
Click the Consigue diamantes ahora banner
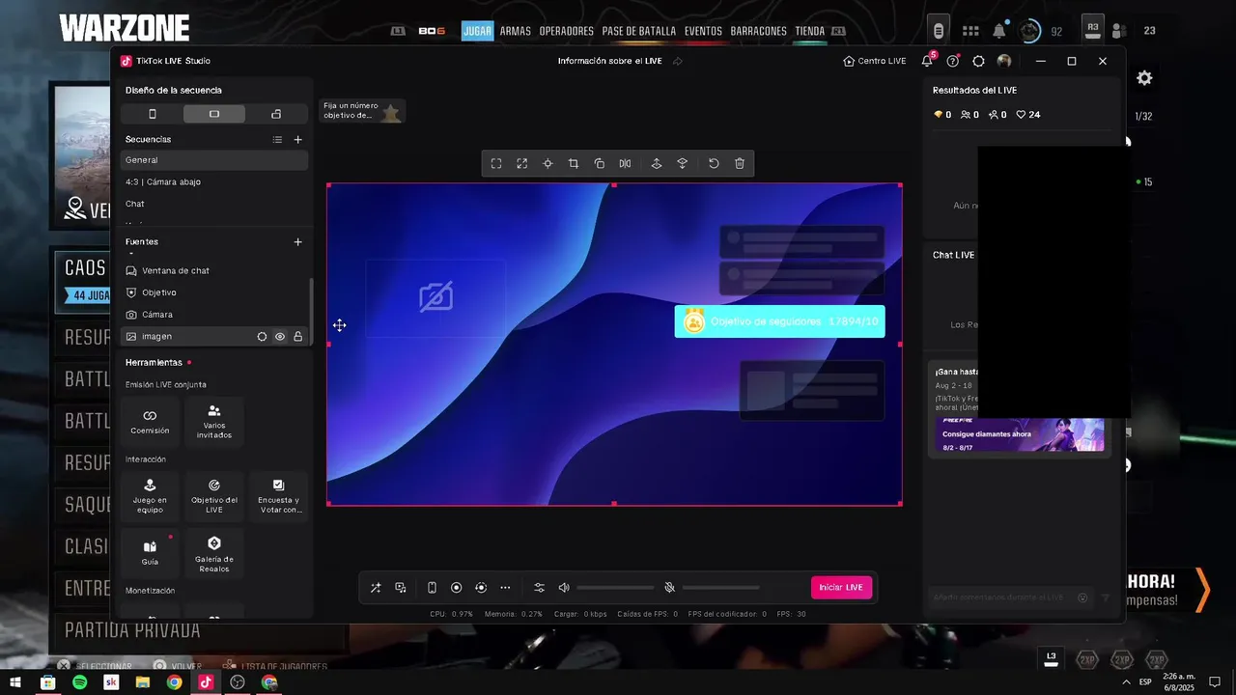tap(1019, 434)
